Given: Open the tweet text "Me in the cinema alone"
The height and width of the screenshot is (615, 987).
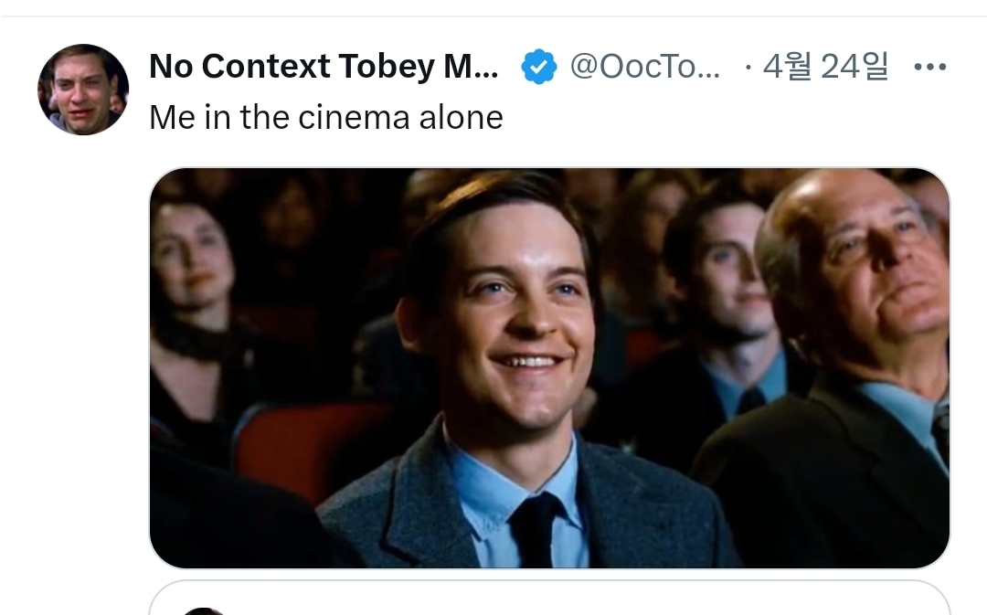Looking at the screenshot, I should click(x=326, y=117).
